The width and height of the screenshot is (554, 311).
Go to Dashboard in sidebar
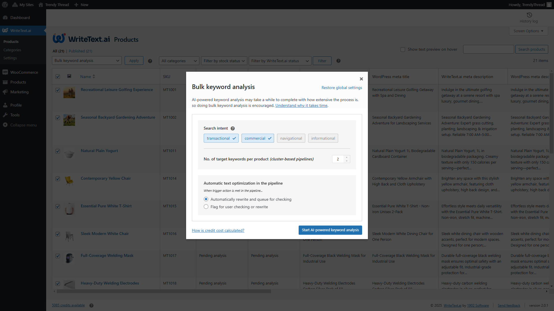tap(20, 18)
